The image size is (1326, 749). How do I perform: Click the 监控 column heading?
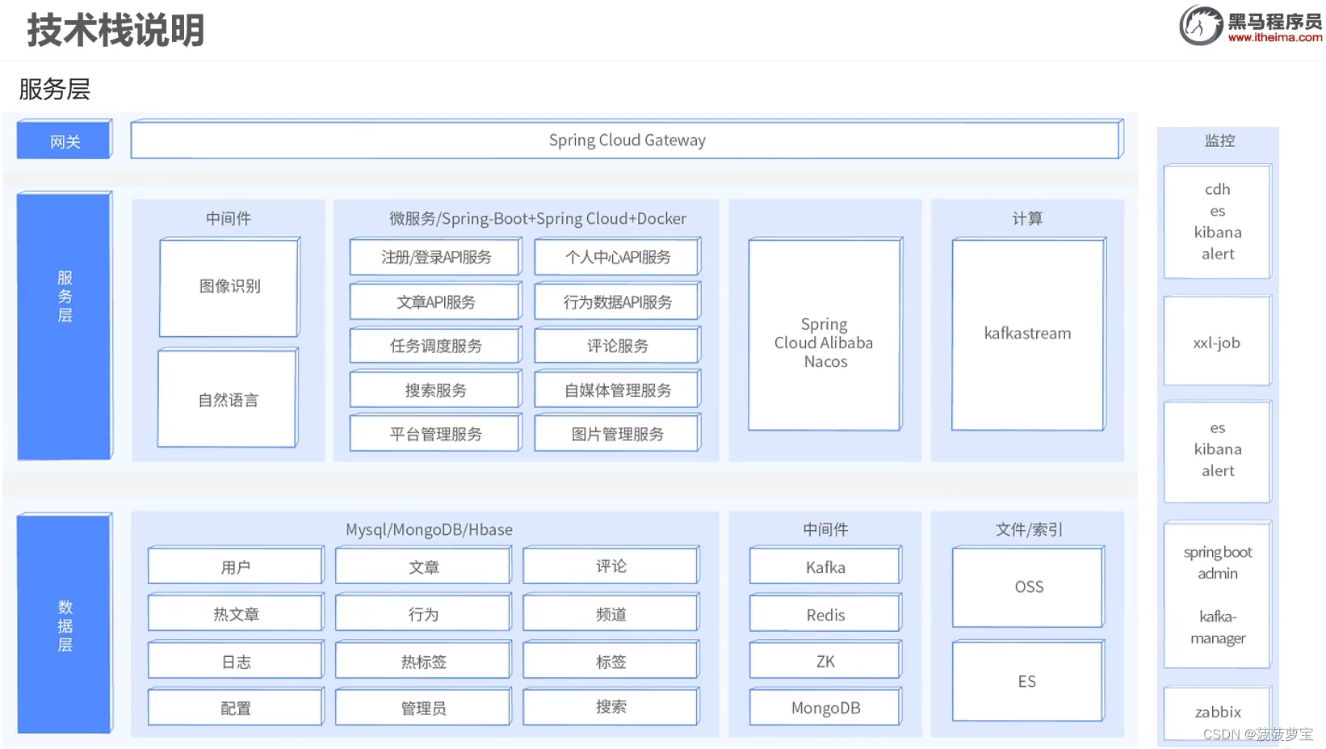tap(1219, 141)
